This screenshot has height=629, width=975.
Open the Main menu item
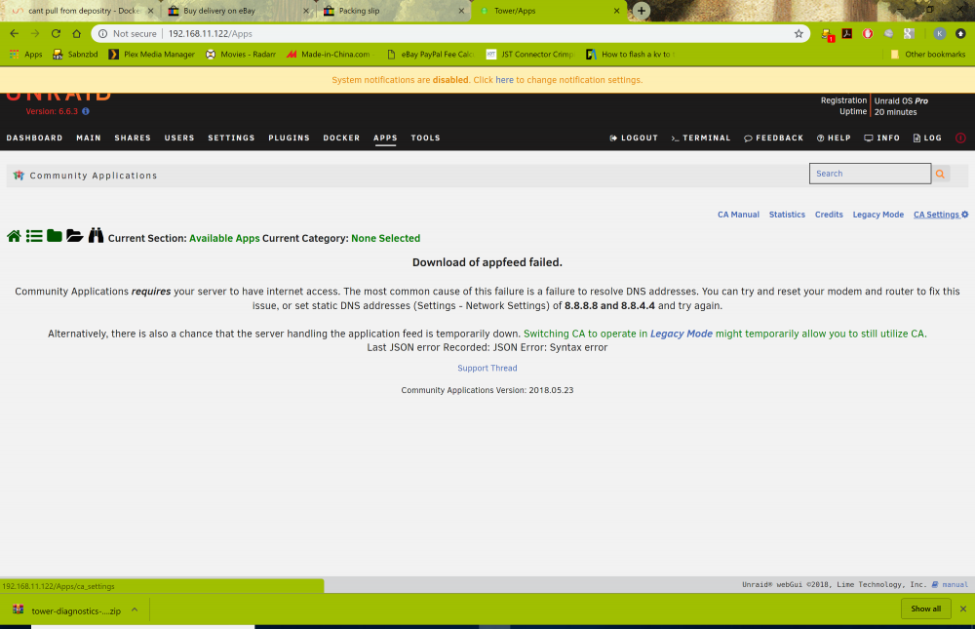click(89, 138)
